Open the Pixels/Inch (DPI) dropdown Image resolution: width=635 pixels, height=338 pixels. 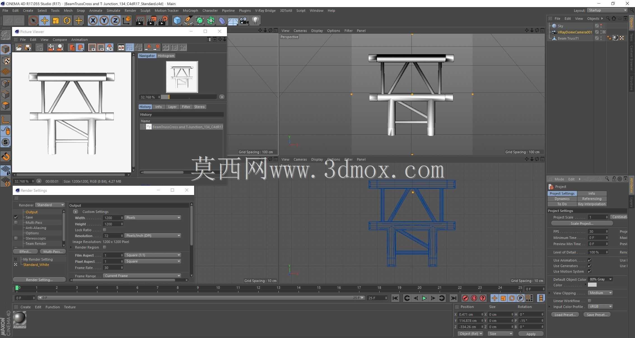[153, 235]
